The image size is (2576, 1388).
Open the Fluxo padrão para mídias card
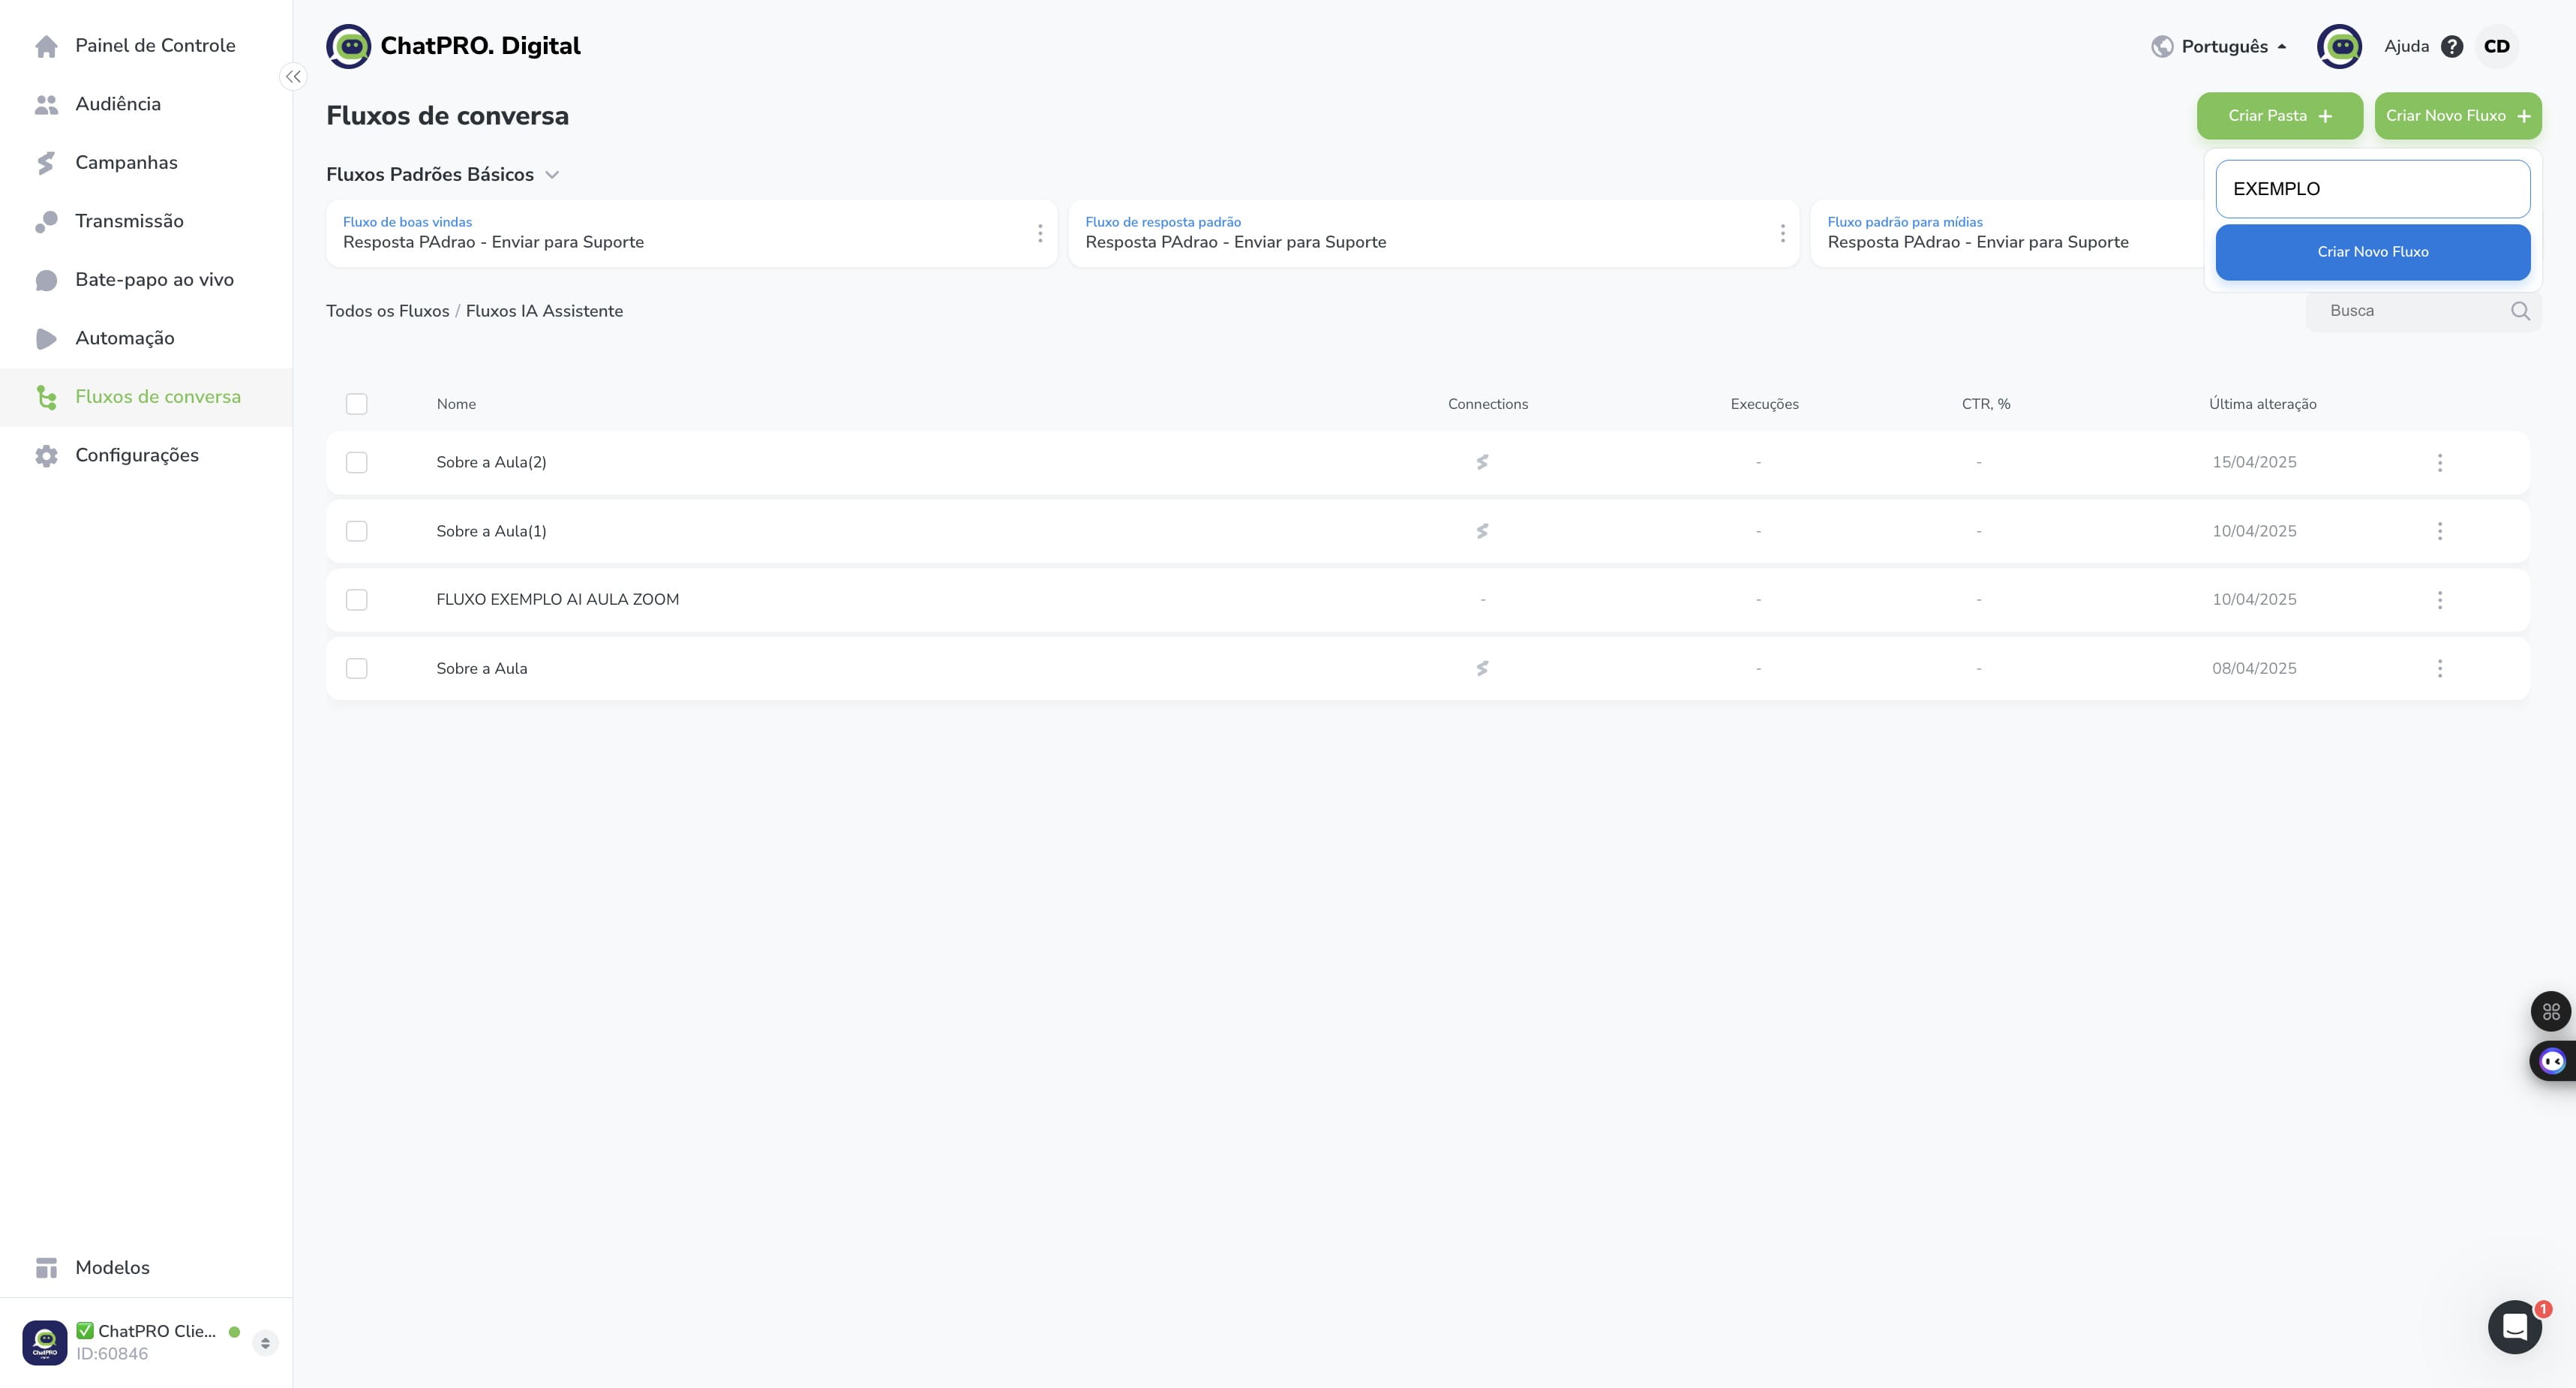(2008, 233)
